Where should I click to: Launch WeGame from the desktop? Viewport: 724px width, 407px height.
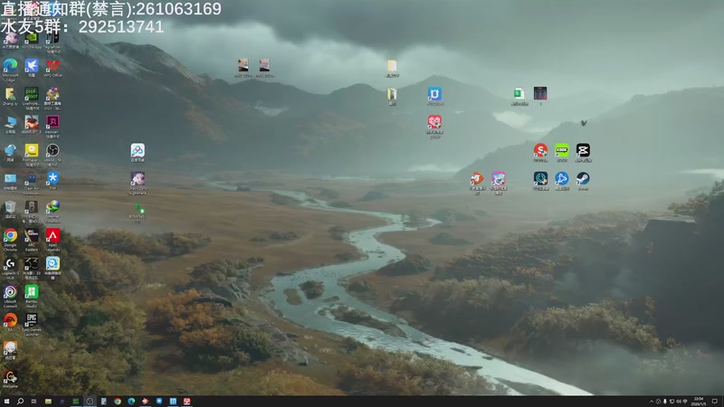pyautogui.click(x=10, y=379)
